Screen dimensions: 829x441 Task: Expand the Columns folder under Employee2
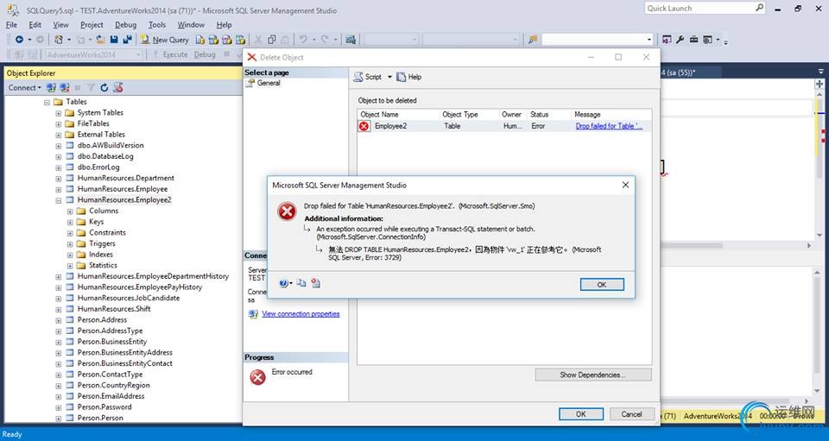click(x=70, y=211)
